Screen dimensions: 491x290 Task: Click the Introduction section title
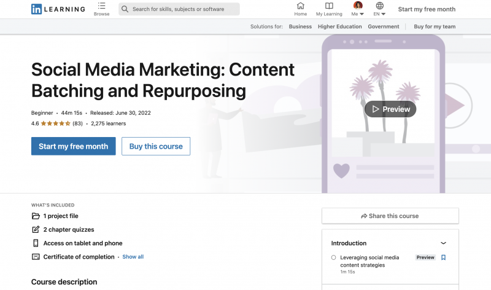[x=349, y=243]
